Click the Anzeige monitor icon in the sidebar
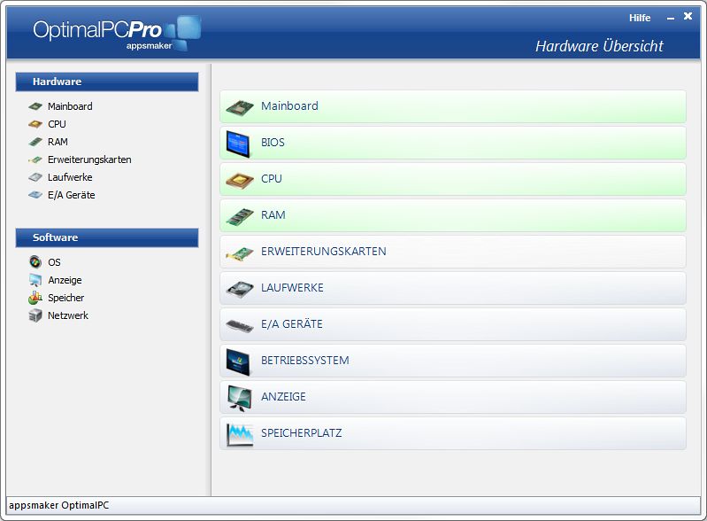 pyautogui.click(x=35, y=280)
